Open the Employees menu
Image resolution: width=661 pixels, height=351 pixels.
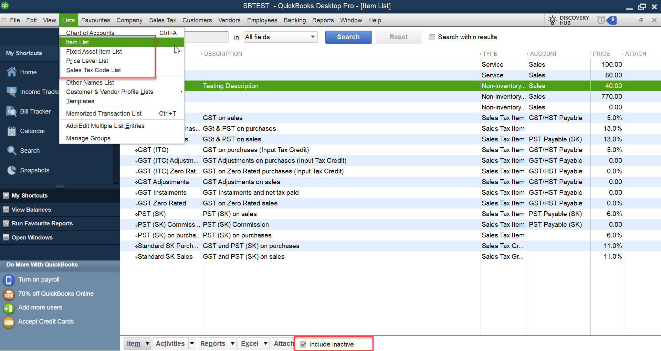pos(262,20)
